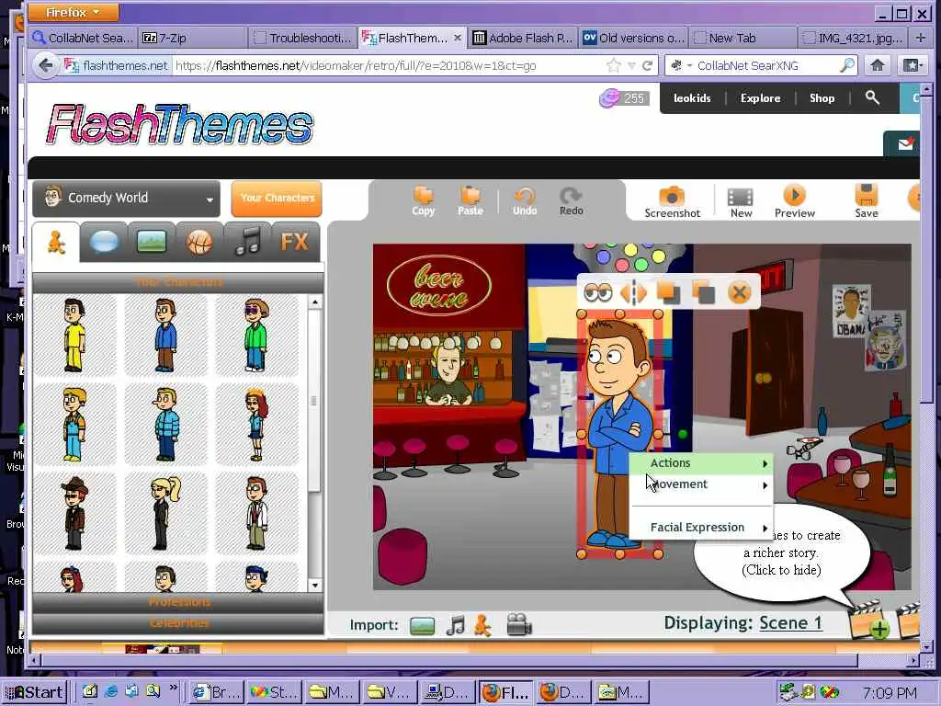The width and height of the screenshot is (941, 706).
Task: Bring character forward one layer
Action: point(669,292)
